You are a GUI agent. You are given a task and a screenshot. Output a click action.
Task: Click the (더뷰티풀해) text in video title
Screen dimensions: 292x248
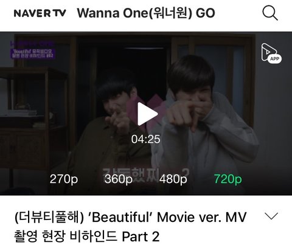point(49,217)
